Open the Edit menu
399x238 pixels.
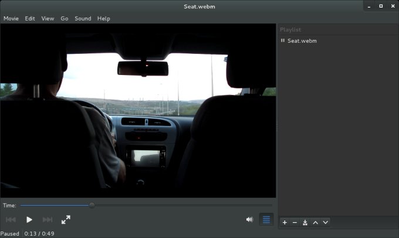30,18
